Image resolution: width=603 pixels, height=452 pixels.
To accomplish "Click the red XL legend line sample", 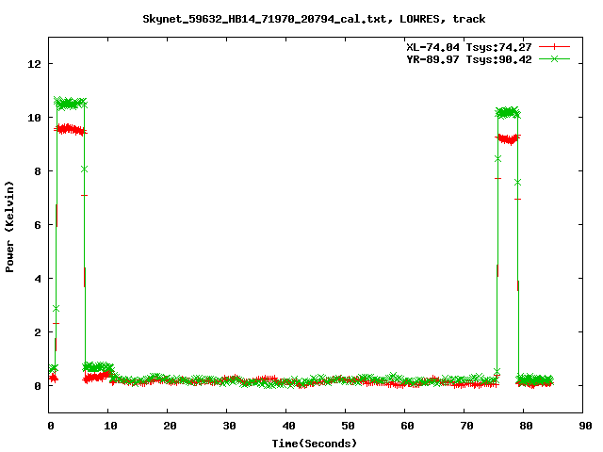I will click(x=554, y=47).
